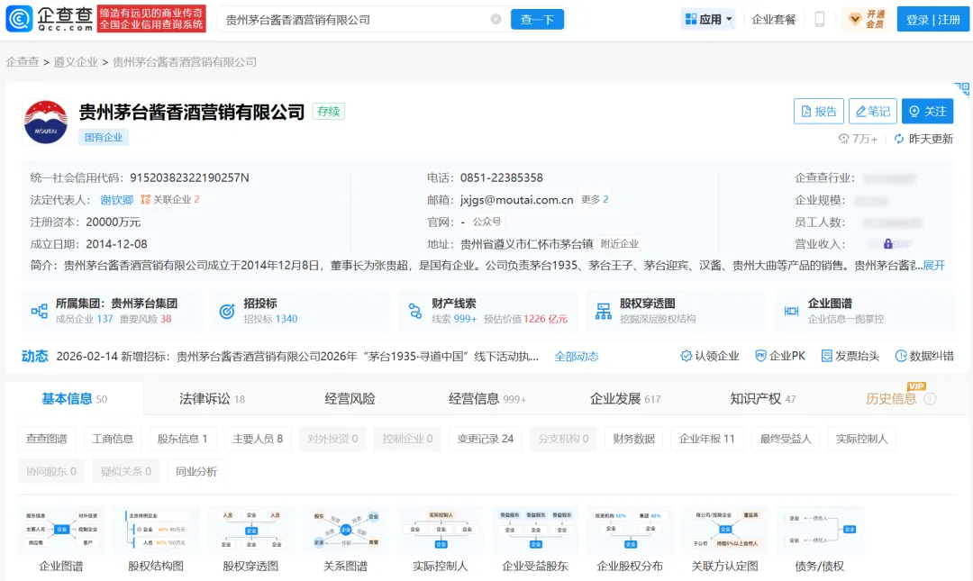Click 开通会员 VIP button
The width and height of the screenshot is (973, 581).
[x=867, y=19]
